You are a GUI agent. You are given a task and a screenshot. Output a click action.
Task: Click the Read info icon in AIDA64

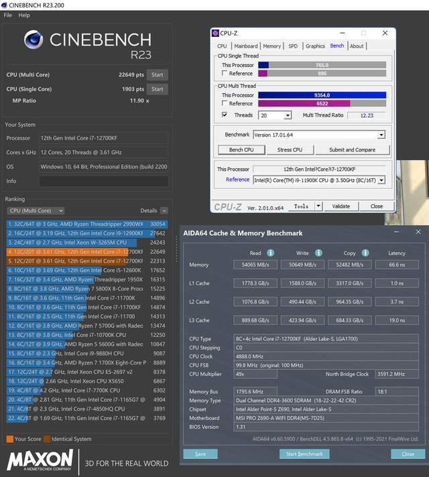click(270, 253)
